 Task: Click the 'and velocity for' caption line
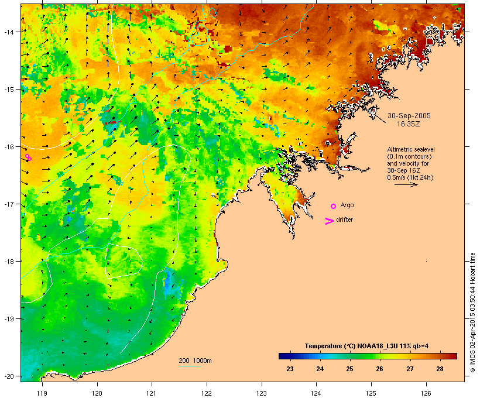(408, 163)
